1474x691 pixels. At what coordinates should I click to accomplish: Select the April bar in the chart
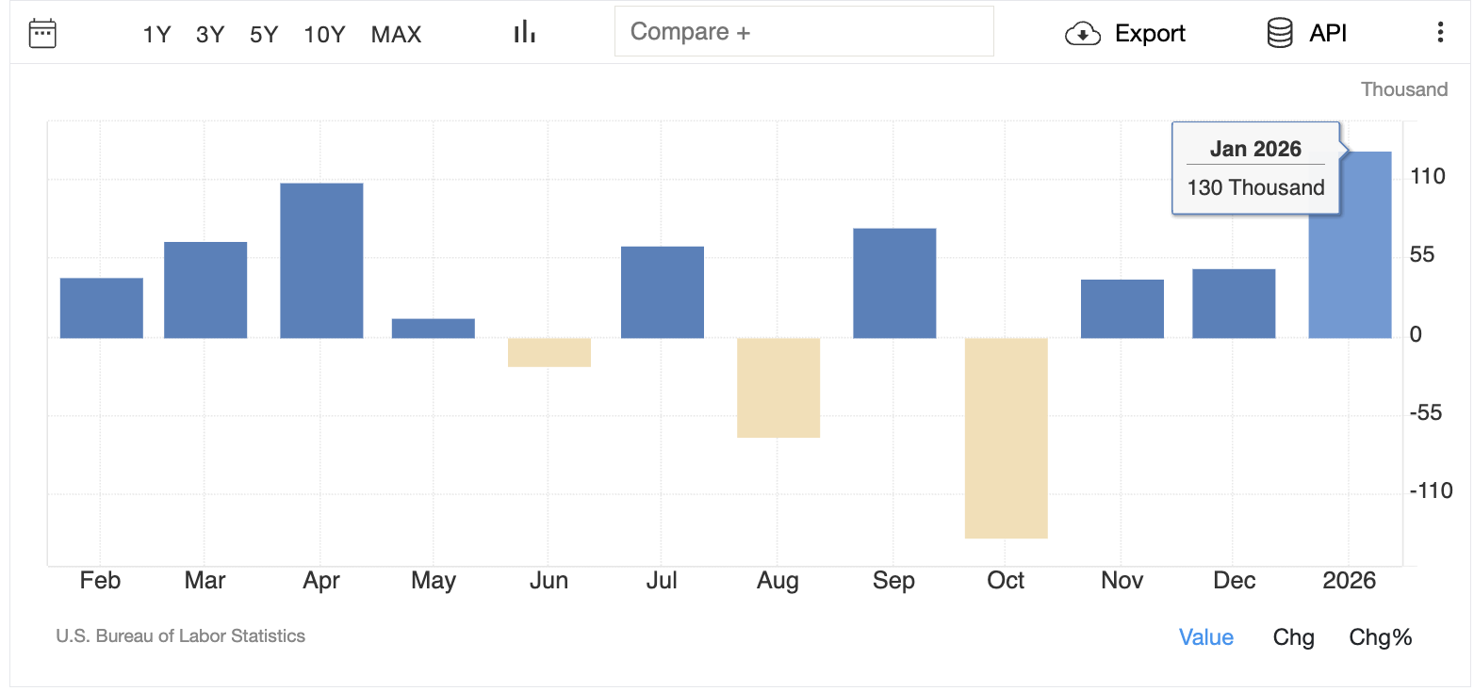(321, 259)
